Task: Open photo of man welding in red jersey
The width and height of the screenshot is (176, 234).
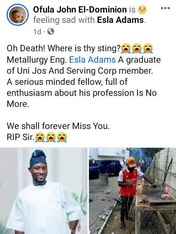Action: tap(133, 191)
